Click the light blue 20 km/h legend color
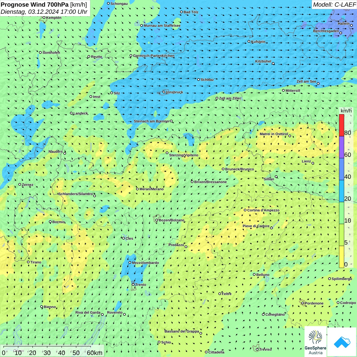The width and height of the screenshot is (357, 357). click(341, 191)
